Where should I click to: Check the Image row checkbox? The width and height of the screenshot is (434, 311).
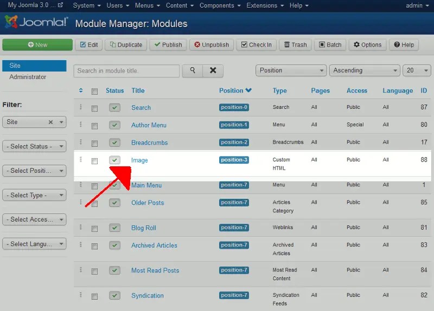click(x=94, y=161)
